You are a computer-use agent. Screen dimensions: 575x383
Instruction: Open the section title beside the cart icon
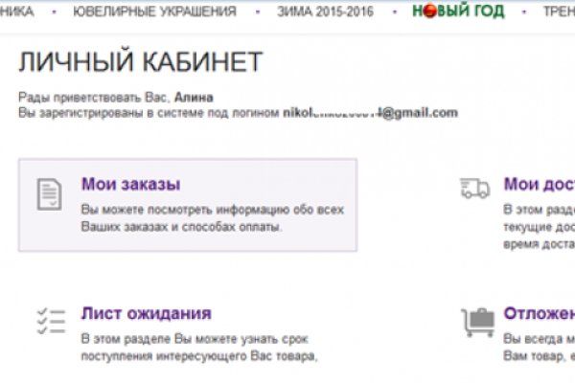tap(539, 314)
